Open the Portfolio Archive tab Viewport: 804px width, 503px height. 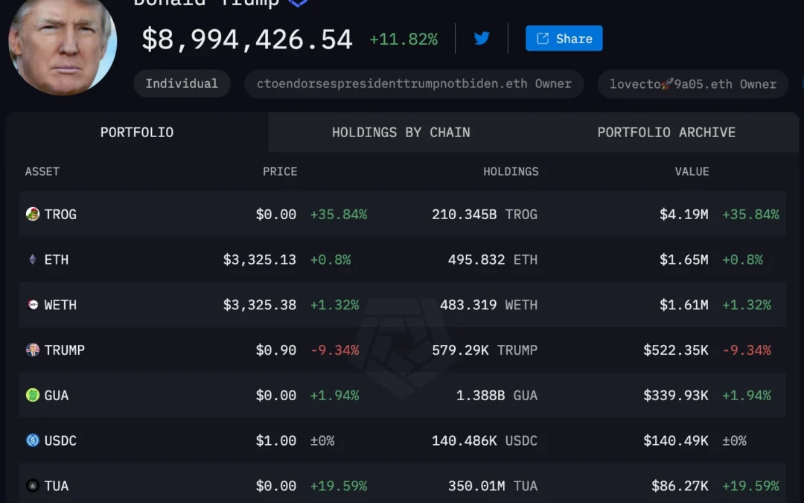coord(666,133)
